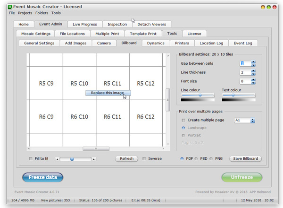Decrease Font size with down arrow
The image size is (283, 208).
point(253,83)
